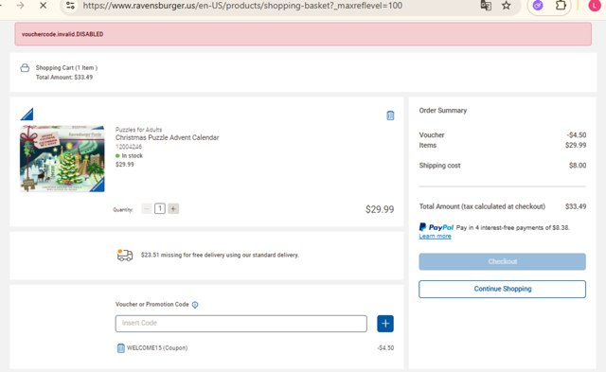Click the browser forward arrow
The width and height of the screenshot is (606, 372).
pos(20,6)
